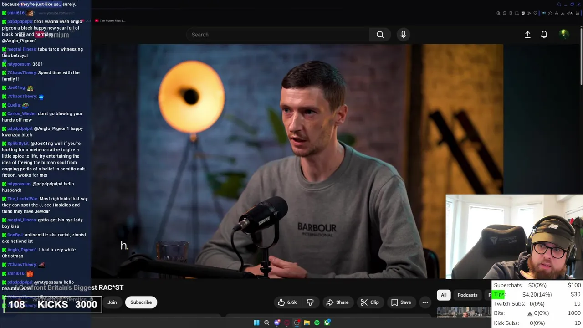
Task: Subscribe to the channel
Action: coord(141,302)
